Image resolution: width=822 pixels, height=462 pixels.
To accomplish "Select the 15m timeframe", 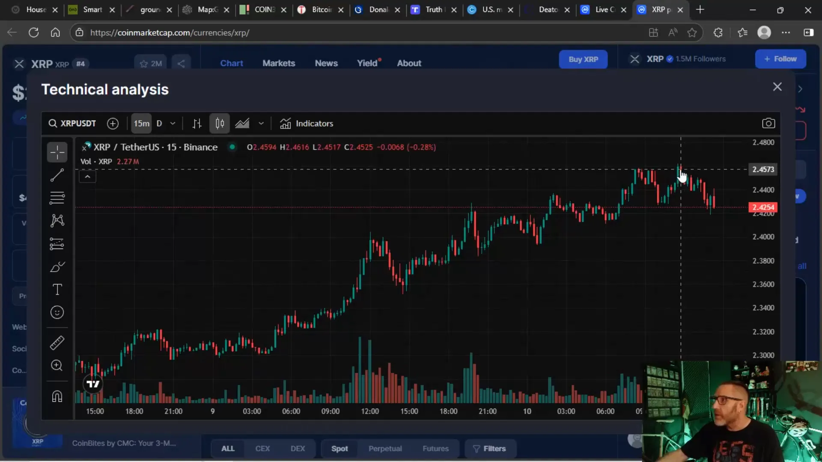I will (141, 124).
